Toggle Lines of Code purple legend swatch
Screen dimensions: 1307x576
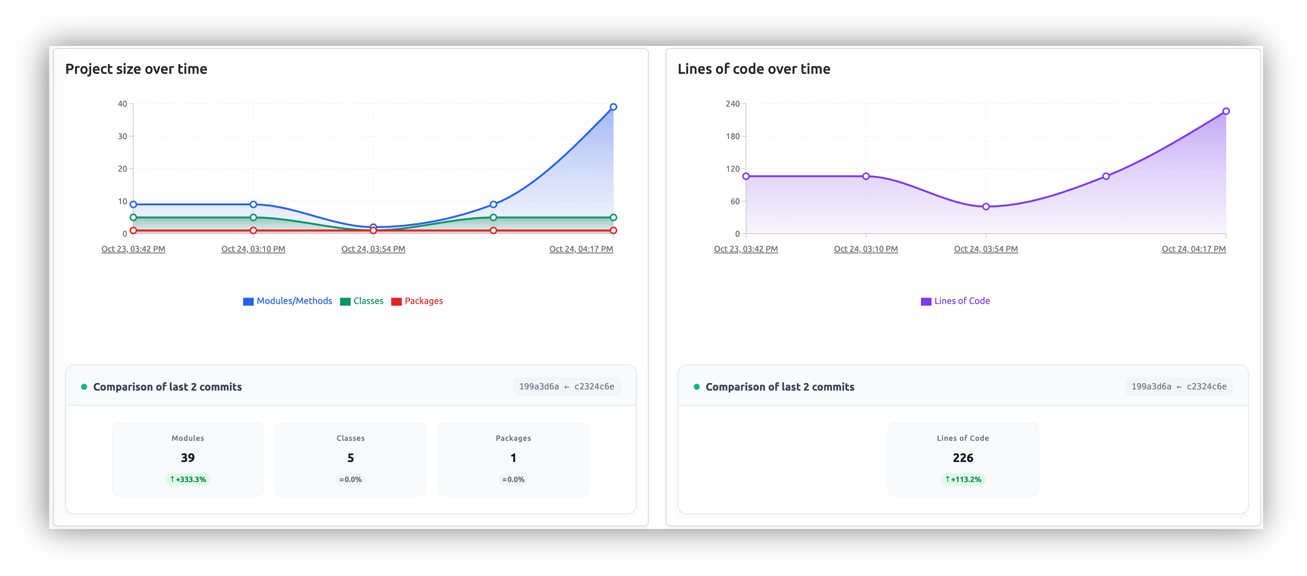click(x=926, y=302)
